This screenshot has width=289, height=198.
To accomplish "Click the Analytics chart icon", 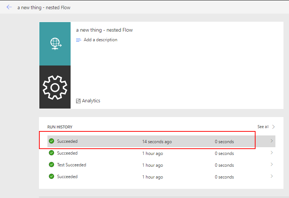I will pos(78,101).
